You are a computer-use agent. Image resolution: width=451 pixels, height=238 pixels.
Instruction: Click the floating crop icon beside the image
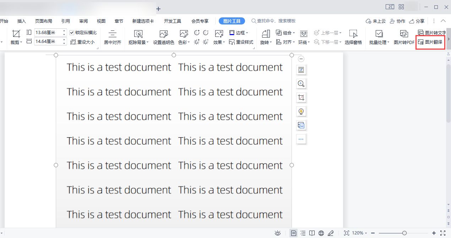point(301,98)
